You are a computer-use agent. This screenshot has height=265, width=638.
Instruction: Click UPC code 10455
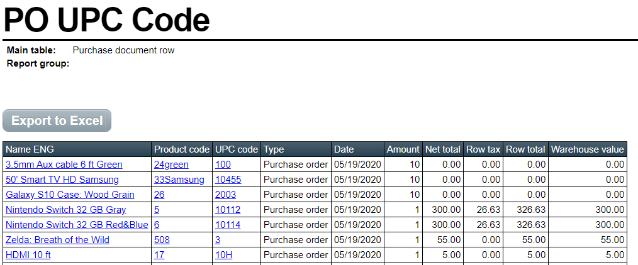pos(228,180)
